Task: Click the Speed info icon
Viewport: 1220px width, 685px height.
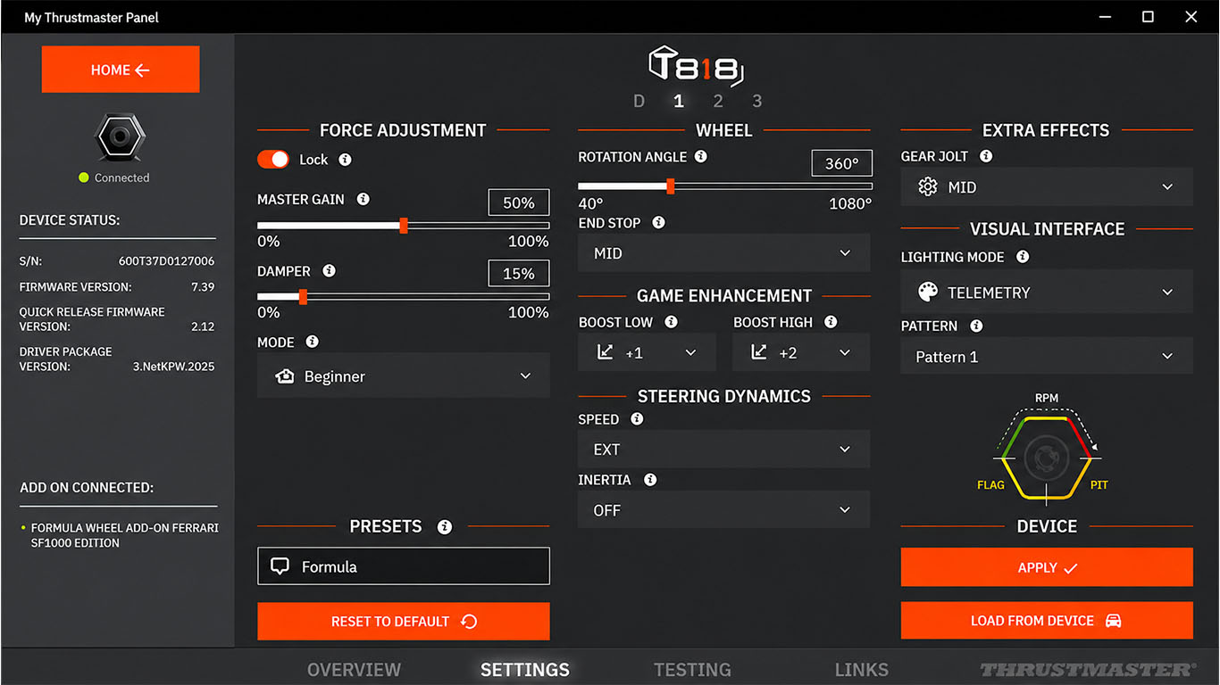Action: [637, 419]
